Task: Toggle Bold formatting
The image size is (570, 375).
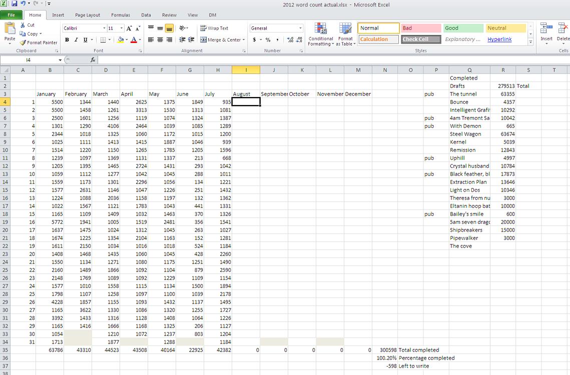Action: tap(67, 39)
